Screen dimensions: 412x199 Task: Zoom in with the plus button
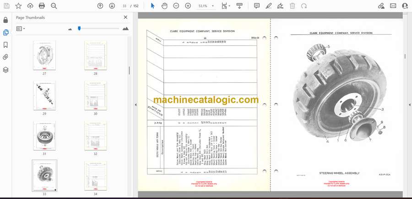tap(188, 6)
